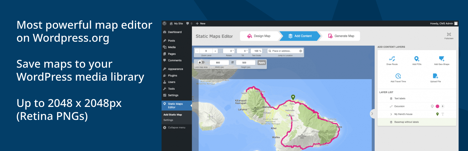
Task: Click the magnifier icon in location search
Action: (x=270, y=51)
